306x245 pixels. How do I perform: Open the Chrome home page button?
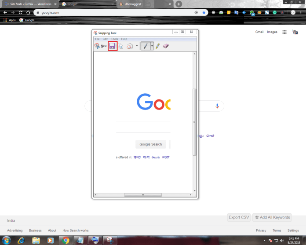(28, 12)
